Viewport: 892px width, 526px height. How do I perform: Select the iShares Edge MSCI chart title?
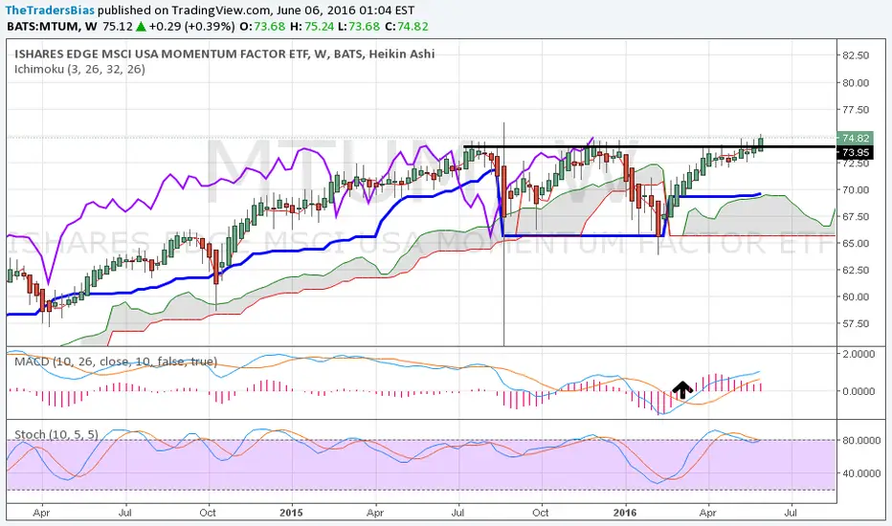pyautogui.click(x=225, y=54)
